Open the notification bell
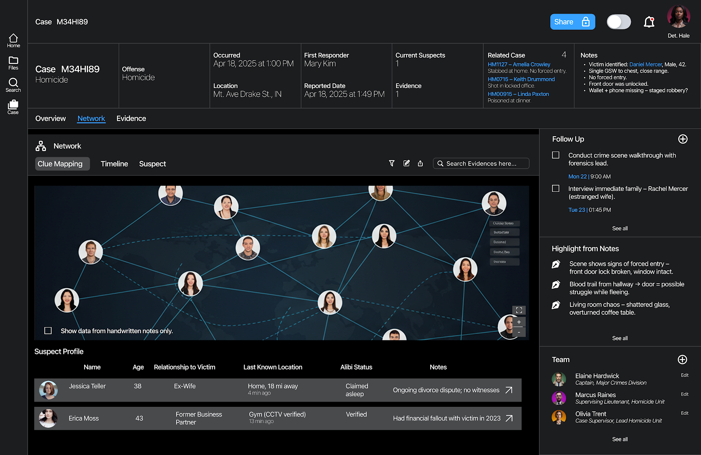This screenshot has width=701, height=455. pos(649,22)
